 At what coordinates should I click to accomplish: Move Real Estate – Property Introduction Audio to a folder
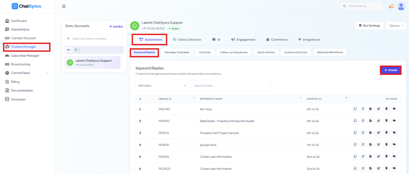[x=394, y=121]
